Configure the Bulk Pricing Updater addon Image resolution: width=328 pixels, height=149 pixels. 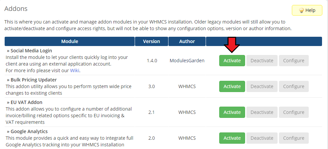294,86
